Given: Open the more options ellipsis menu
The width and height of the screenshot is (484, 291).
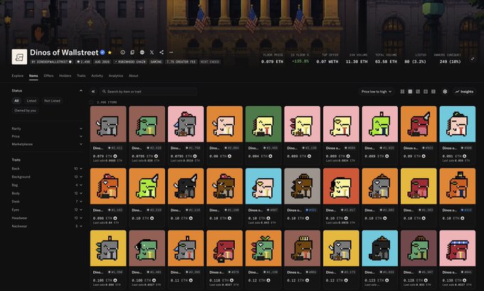Looking at the screenshot, I should (171, 53).
